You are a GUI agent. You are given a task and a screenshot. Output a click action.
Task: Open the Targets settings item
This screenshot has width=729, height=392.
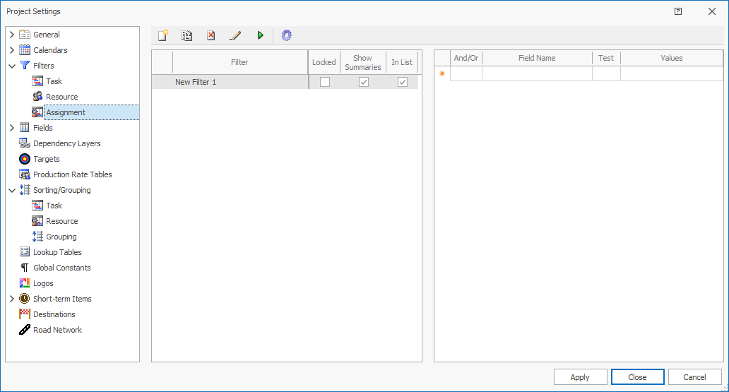click(46, 159)
